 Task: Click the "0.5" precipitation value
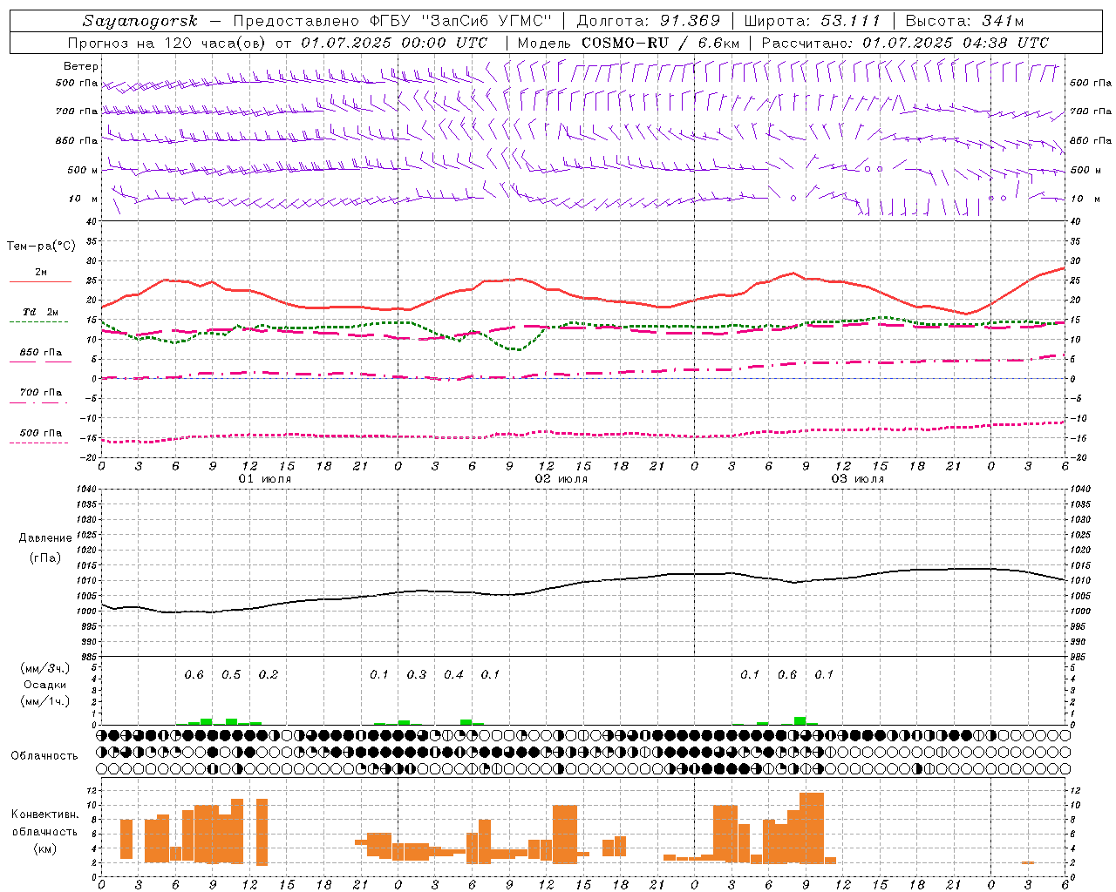pyautogui.click(x=231, y=675)
